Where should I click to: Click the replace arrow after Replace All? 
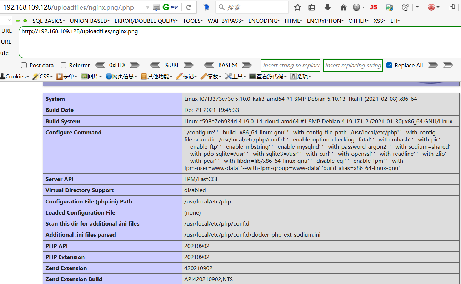click(433, 65)
